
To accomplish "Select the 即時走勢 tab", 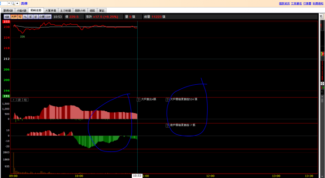I will point(36,10).
